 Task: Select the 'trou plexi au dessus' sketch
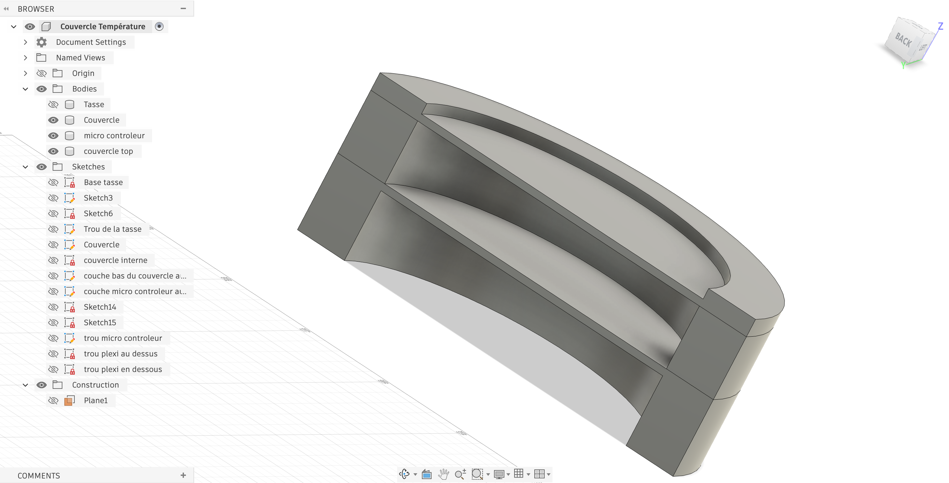click(x=121, y=354)
